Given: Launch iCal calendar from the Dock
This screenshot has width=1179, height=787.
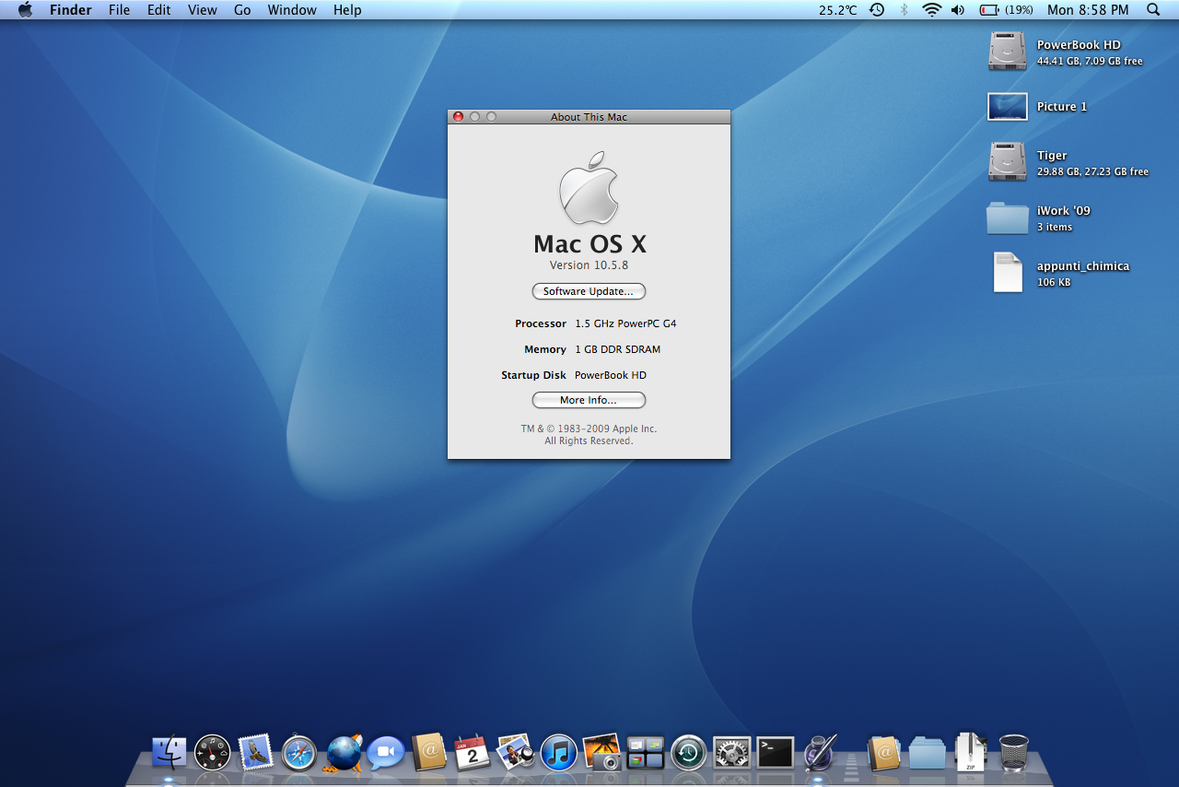Looking at the screenshot, I should coord(472,752).
